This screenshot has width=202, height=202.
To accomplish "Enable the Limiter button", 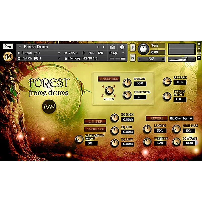I will tap(95, 121).
